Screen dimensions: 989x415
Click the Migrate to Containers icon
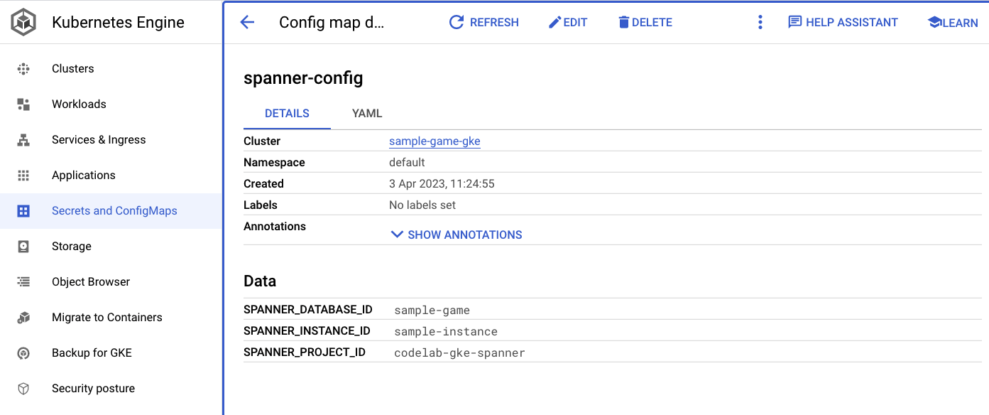coord(23,318)
